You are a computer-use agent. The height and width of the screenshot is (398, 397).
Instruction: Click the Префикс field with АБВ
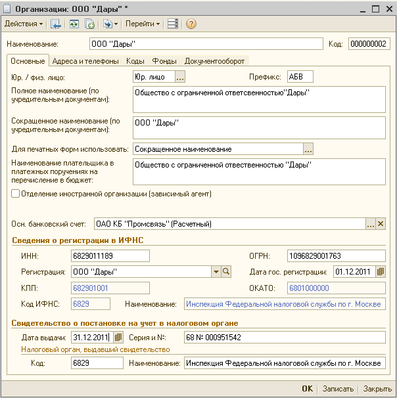coord(300,77)
